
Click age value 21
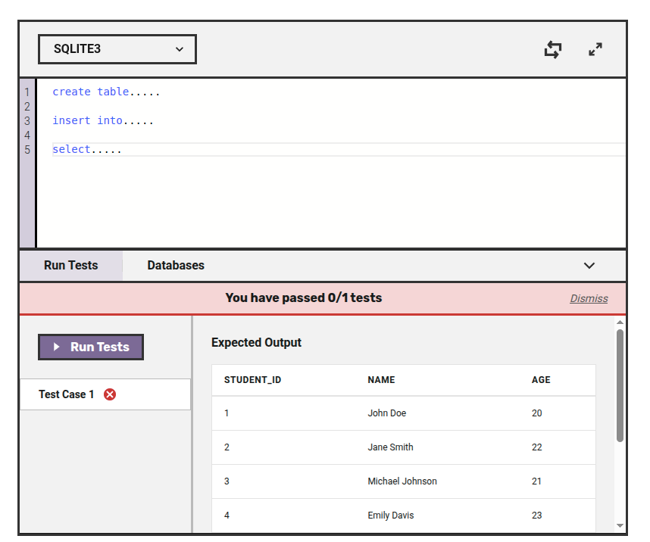point(536,481)
